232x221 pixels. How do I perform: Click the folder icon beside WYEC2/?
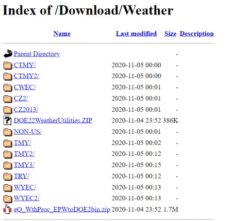click(x=8, y=199)
